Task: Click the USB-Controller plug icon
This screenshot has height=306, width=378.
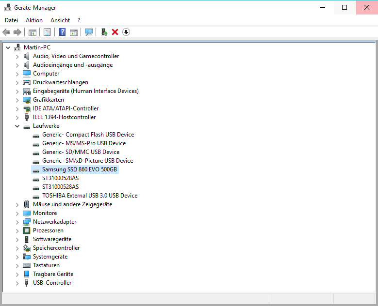Action: (x=27, y=283)
